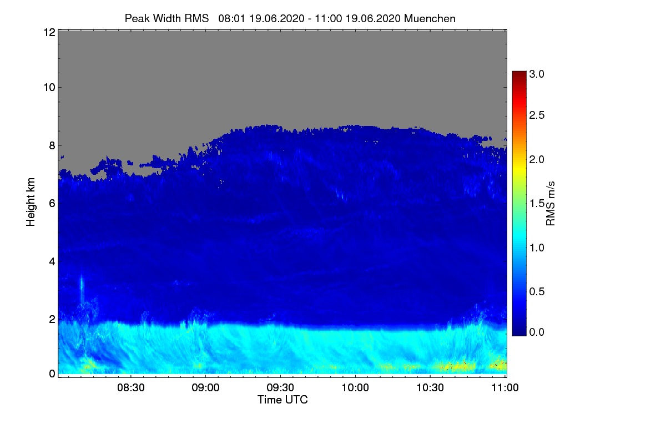Click the 09:30 time tick label

(x=280, y=387)
